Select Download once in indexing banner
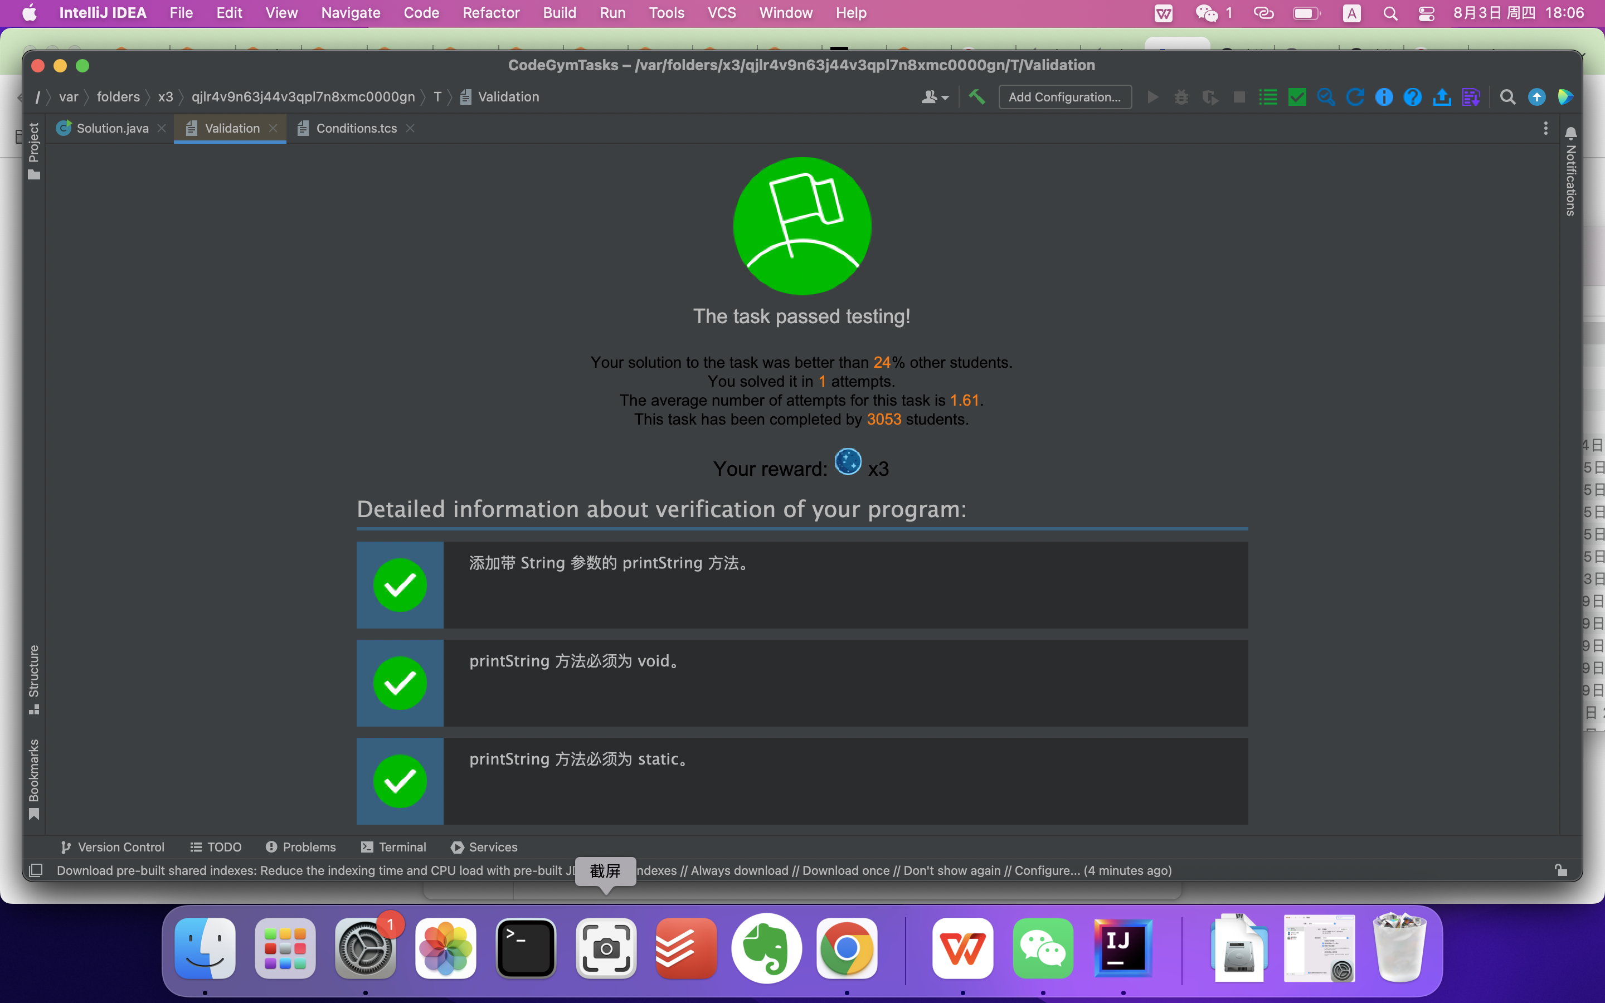This screenshot has width=1605, height=1003. 847,870
